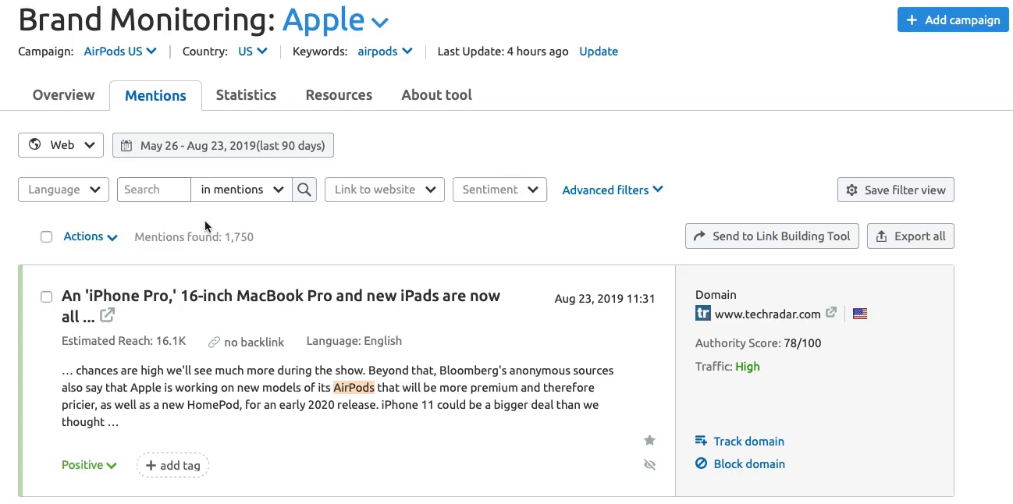1013x504 pixels.
Task: Select the Mentions tab
Action: [x=155, y=95]
